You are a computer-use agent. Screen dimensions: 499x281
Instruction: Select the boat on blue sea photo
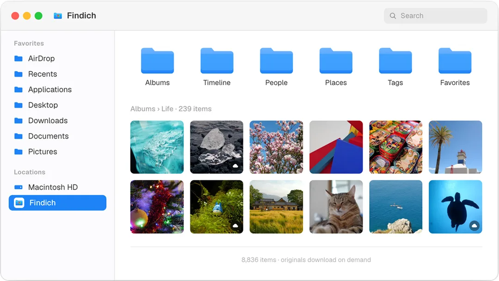coord(396,207)
